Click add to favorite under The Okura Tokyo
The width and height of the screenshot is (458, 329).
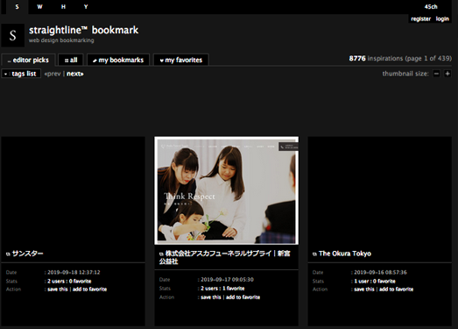397,290
